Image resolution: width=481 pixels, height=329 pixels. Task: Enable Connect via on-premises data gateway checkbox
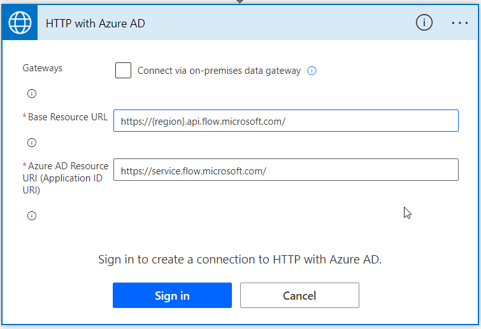[123, 70]
